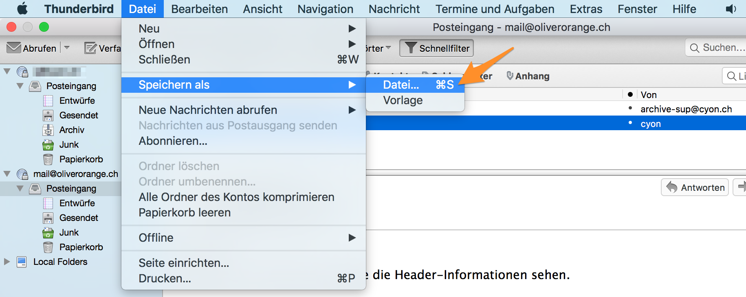
Task: Open the Ansicht menu
Action: pos(262,9)
